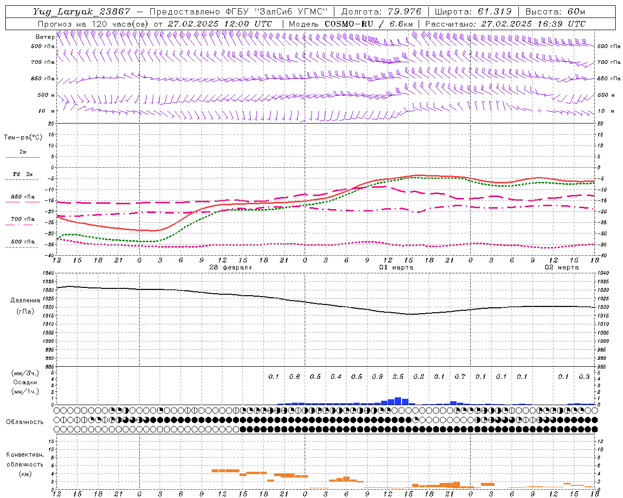Click the station name Yug_Laryak_23867
Screen dimensions: 623x498
click(82, 12)
